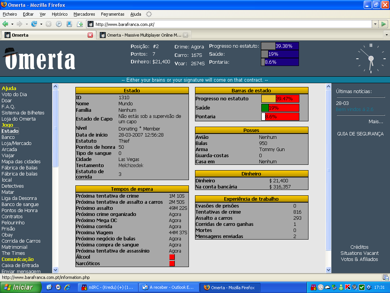Click the green Back arrow button
The width and height of the screenshot is (390, 293).
(x=5, y=24)
